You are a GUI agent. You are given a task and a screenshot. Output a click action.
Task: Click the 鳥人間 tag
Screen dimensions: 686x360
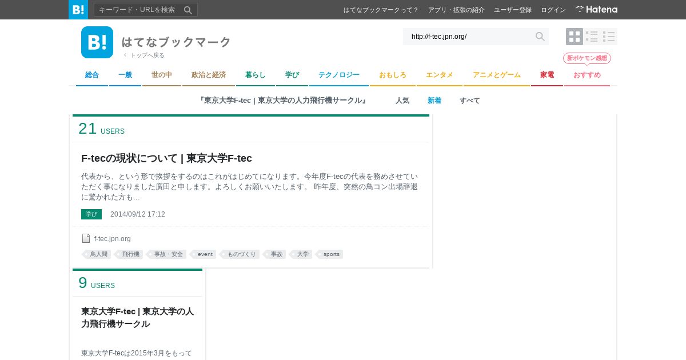(x=97, y=254)
